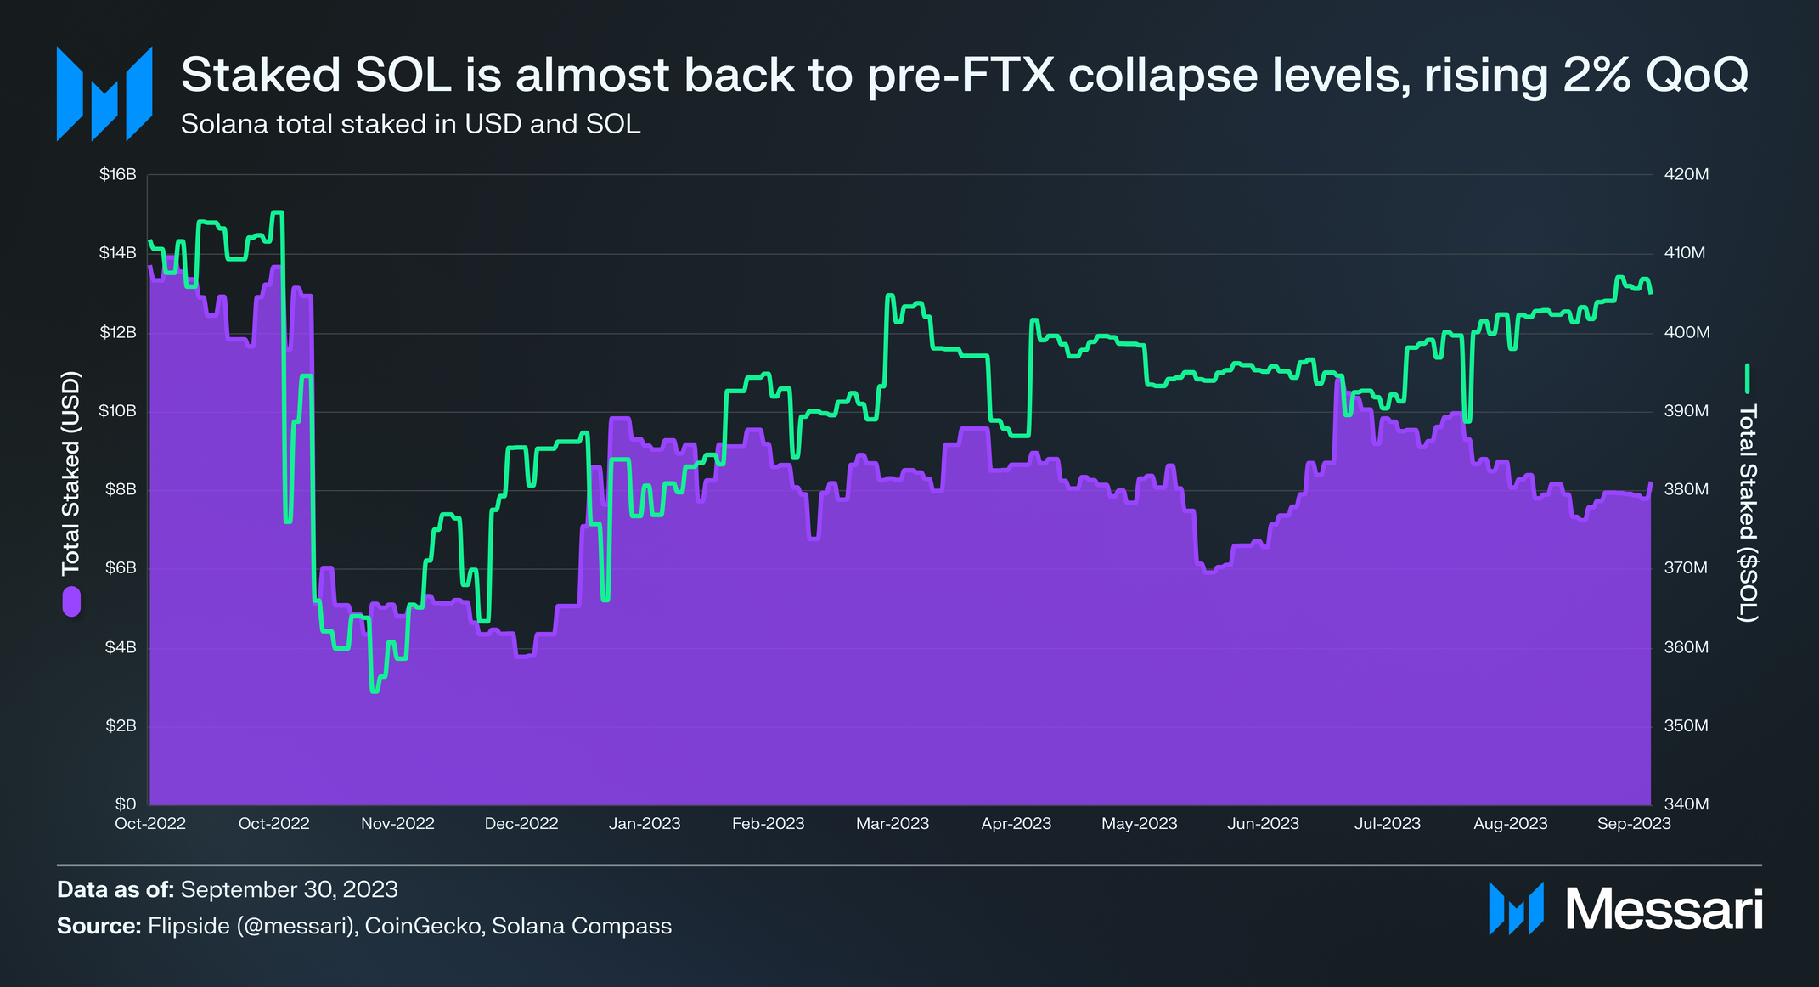
Task: Click the Messari logo icon at bottom-right
Action: coord(1516,909)
